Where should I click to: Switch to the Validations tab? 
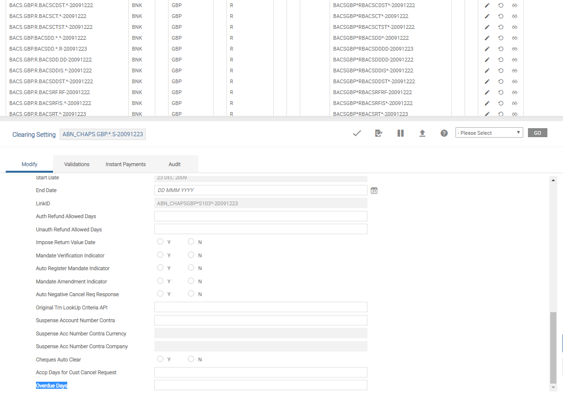pyautogui.click(x=77, y=164)
